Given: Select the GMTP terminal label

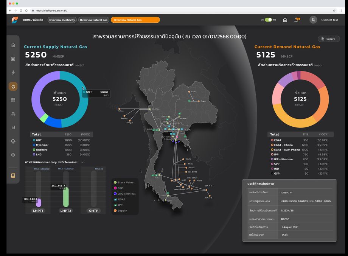Looking at the screenshot, I should (x=93, y=211).
